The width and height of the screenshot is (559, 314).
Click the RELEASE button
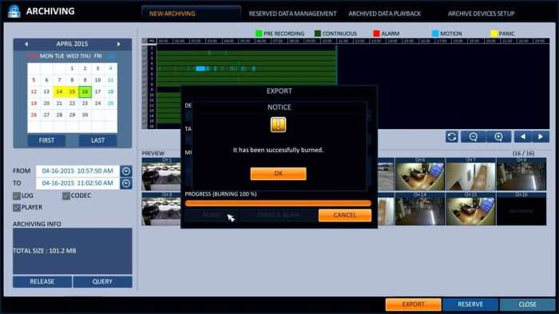pos(42,281)
